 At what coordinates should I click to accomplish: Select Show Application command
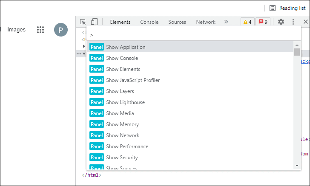(190, 47)
